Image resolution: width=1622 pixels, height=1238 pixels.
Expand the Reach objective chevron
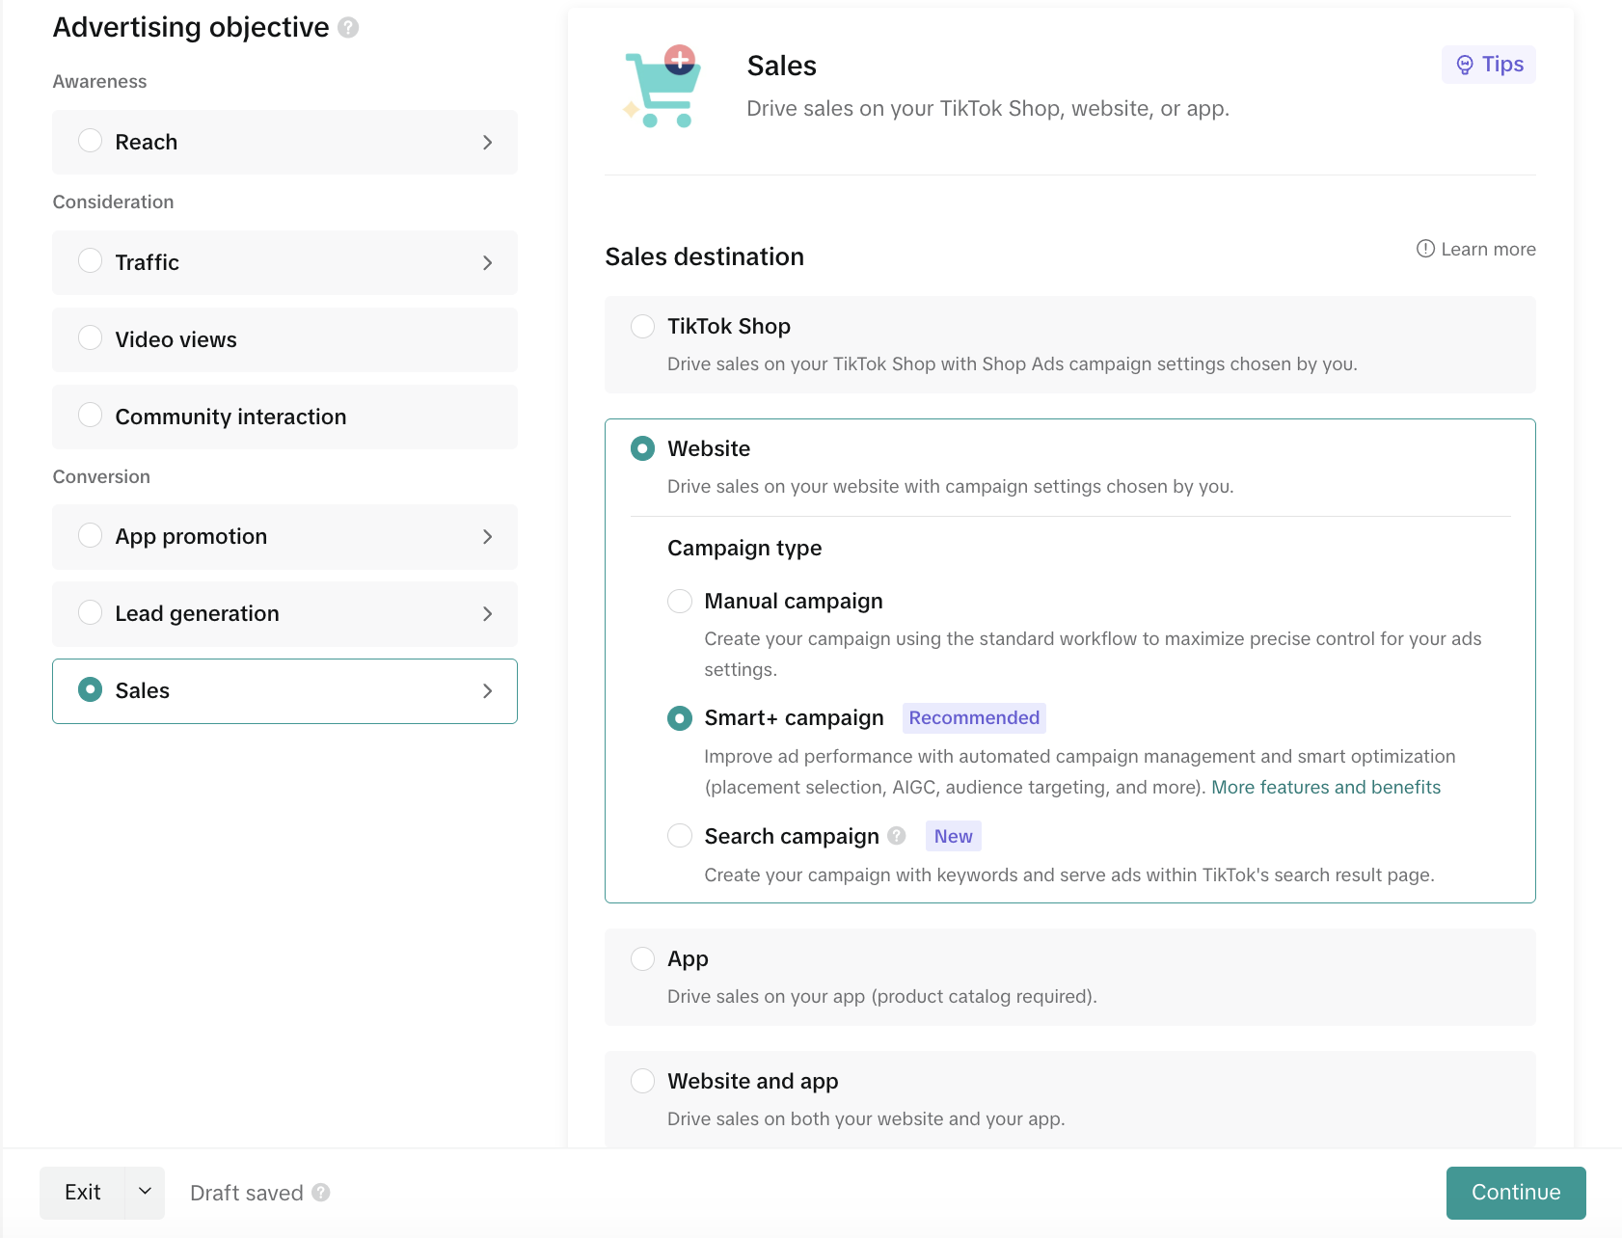coord(487,143)
